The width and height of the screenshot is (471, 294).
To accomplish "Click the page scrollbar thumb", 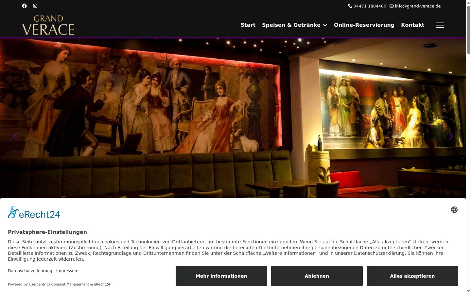I will (x=468, y=29).
